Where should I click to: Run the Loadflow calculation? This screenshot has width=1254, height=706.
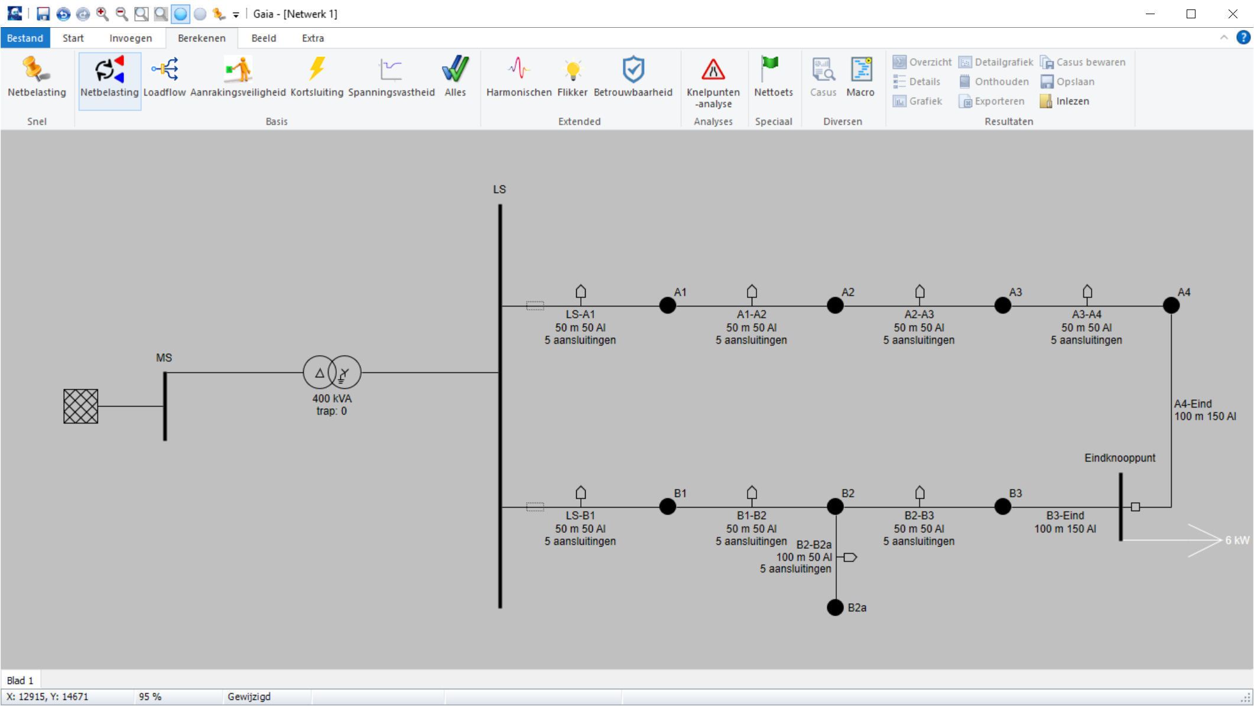(164, 77)
